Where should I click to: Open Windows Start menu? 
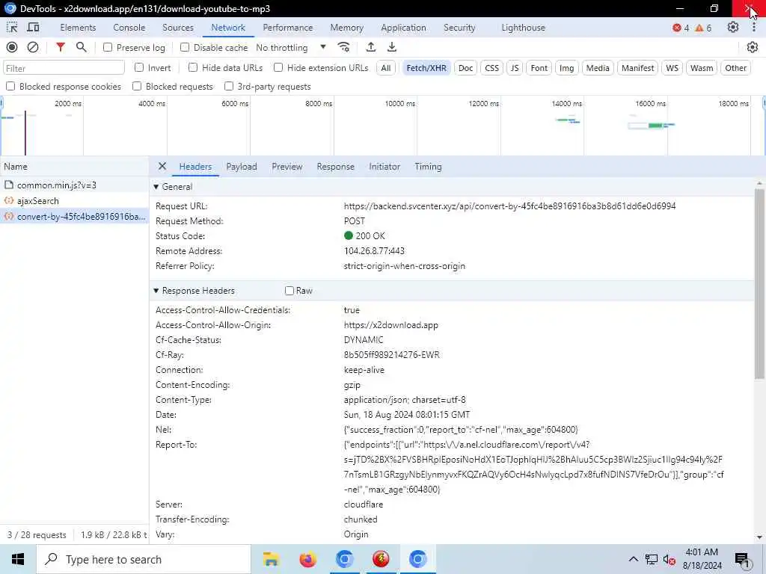point(18,559)
